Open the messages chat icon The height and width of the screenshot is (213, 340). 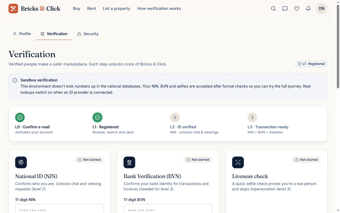coord(285,9)
